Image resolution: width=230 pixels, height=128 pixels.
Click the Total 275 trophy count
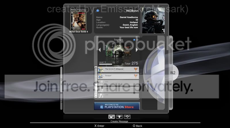tap(131, 63)
